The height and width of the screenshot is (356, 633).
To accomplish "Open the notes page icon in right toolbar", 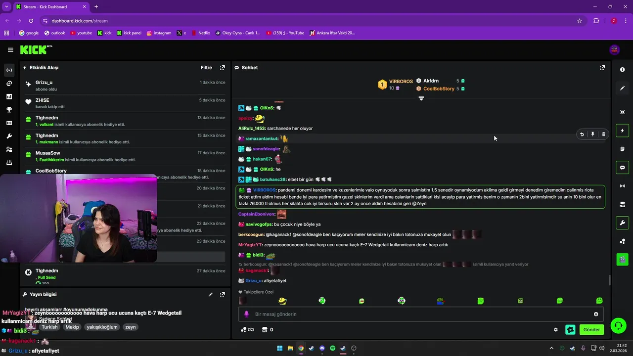I will pyautogui.click(x=623, y=149).
